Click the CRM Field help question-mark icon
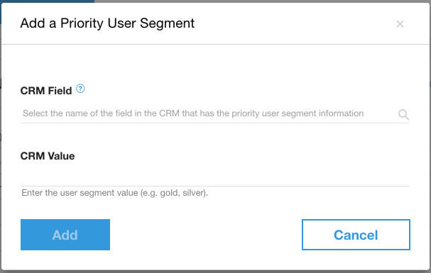Viewport: 431px width, 273px height. point(80,89)
